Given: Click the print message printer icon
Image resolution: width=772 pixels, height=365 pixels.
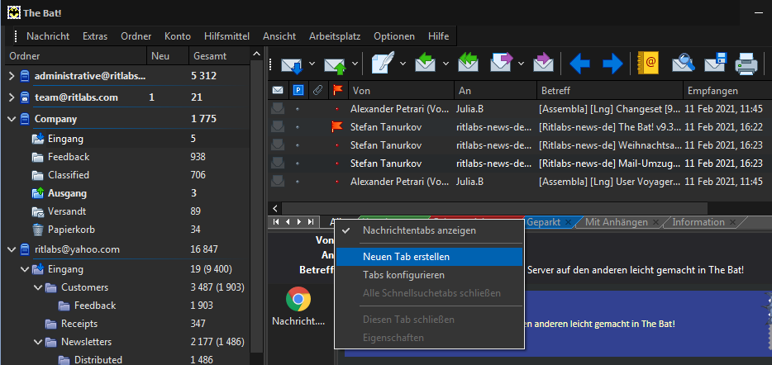Looking at the screenshot, I should (746, 64).
